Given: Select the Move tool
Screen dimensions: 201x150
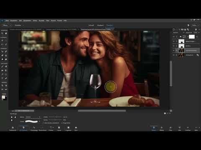Looking at the screenshot, I should pyautogui.click(x=2, y=40).
